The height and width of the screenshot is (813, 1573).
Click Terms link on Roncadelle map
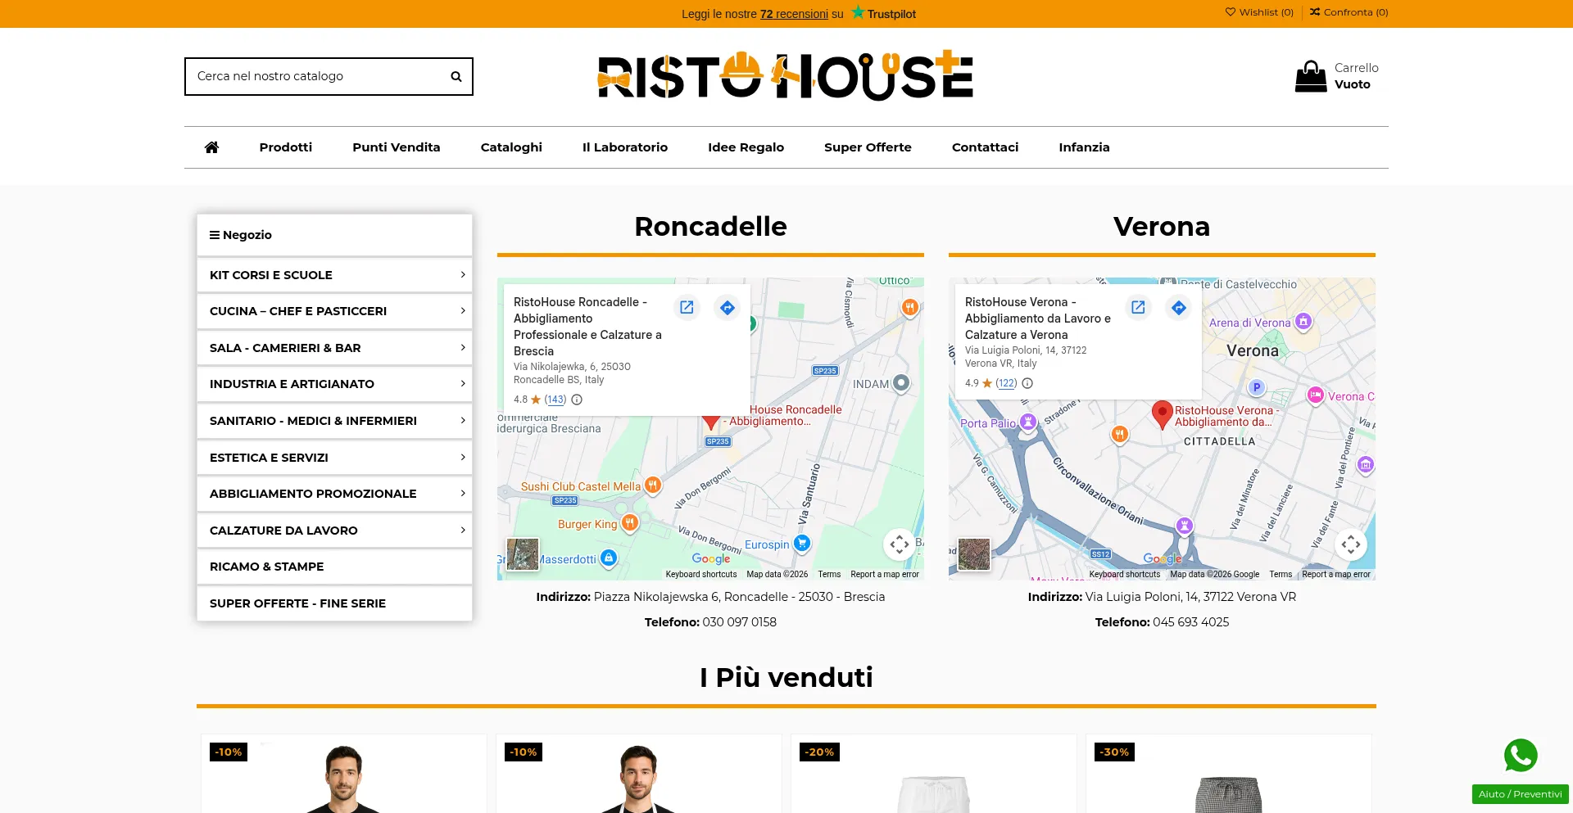829,575
